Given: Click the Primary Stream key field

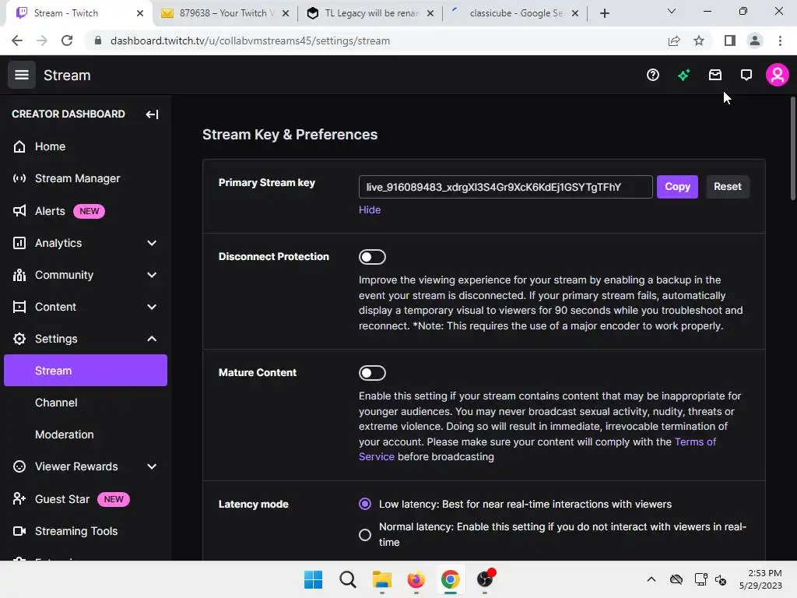Looking at the screenshot, I should point(505,187).
